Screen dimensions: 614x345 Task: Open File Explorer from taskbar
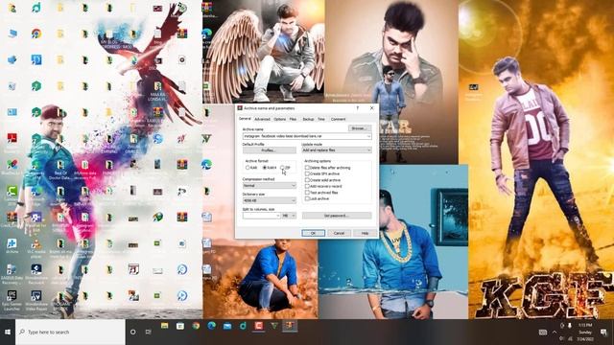(164, 326)
